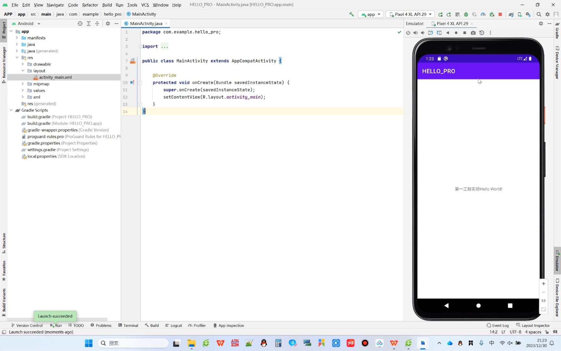Open the Refactor menu
This screenshot has width=561, height=351.
pos(90,5)
